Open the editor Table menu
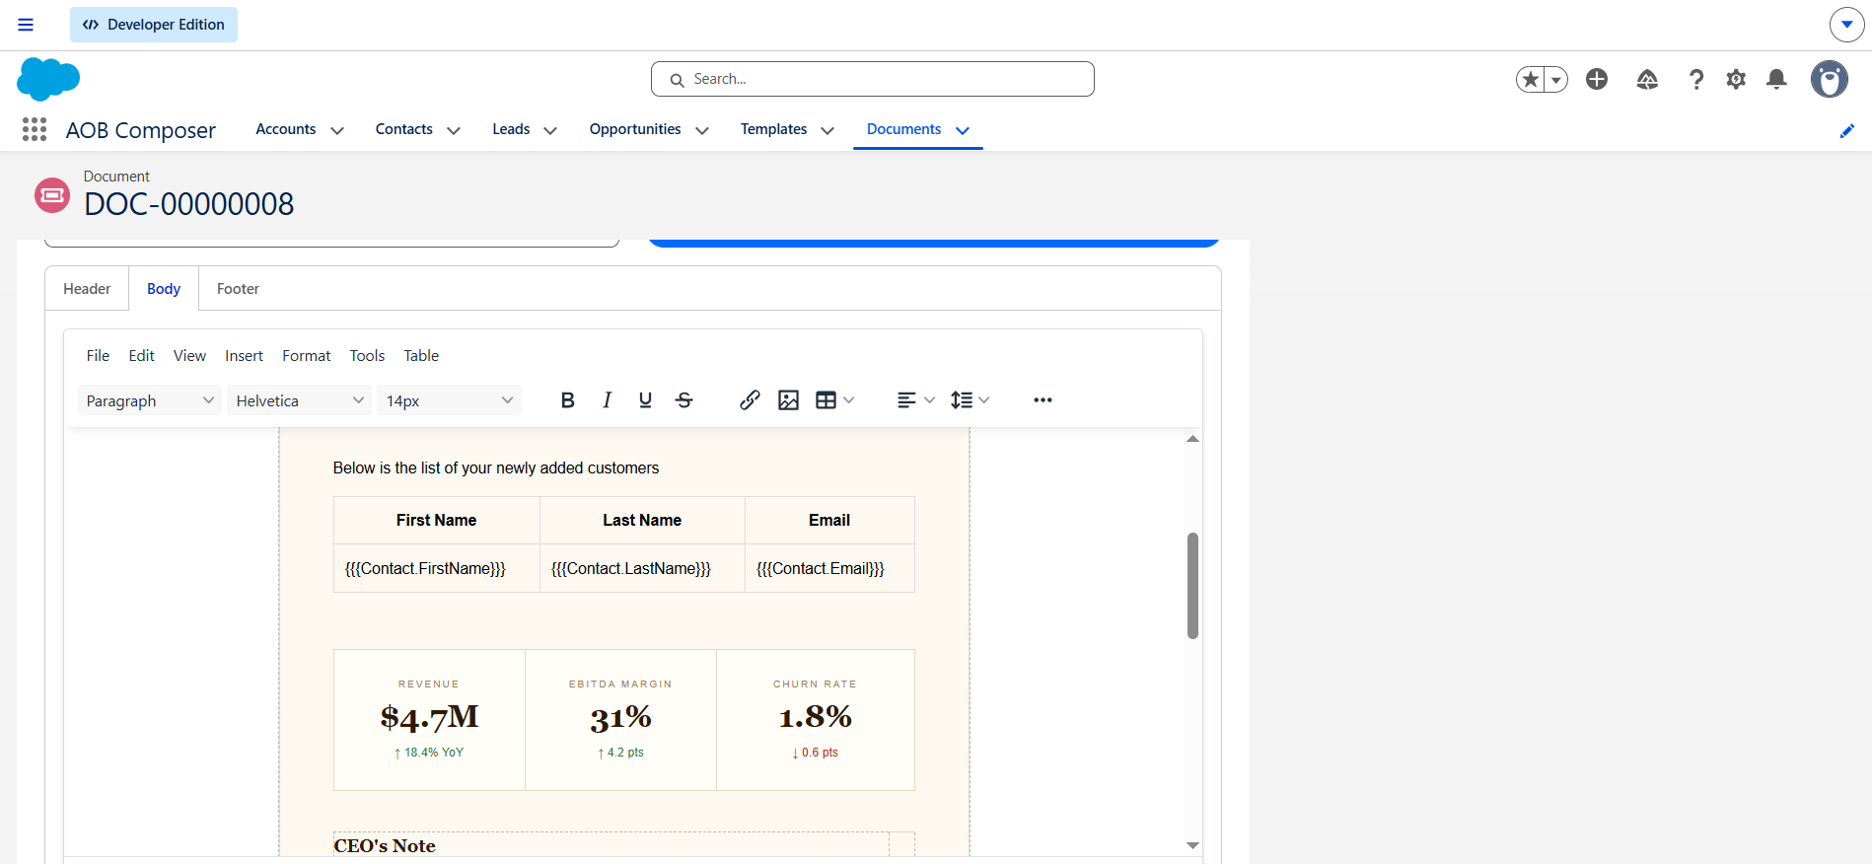 [x=421, y=356]
